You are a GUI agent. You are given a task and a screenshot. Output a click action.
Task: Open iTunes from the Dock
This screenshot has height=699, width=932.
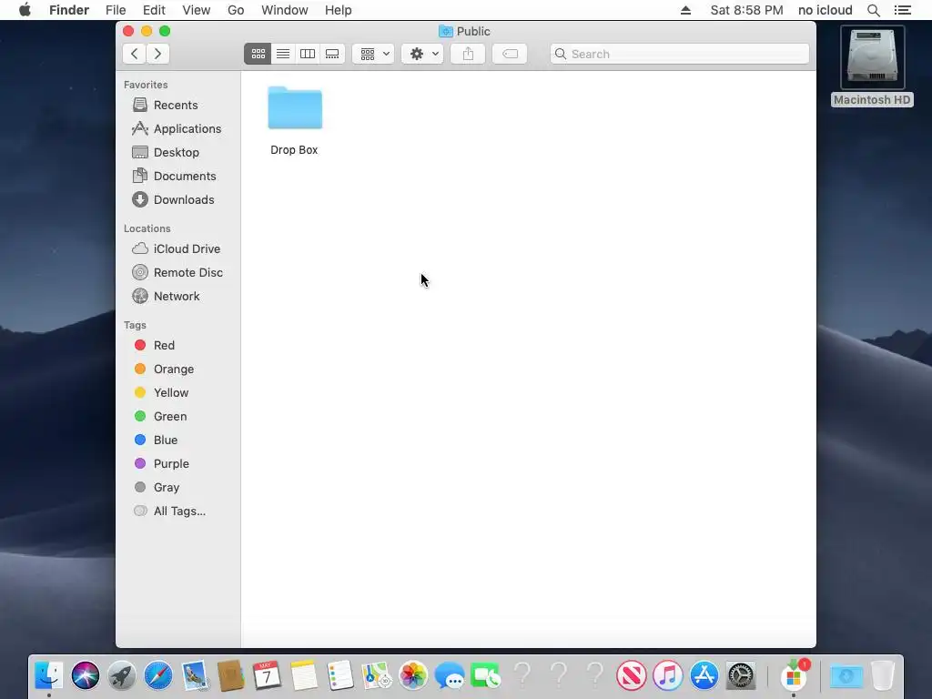pos(667,676)
